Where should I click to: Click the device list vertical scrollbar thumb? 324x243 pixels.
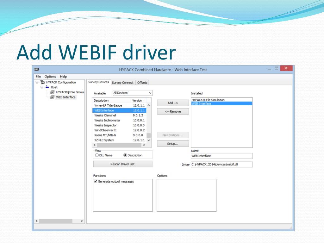149,135
